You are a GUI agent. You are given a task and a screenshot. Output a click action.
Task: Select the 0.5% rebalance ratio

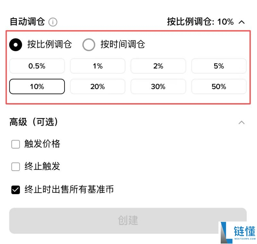[37, 66]
